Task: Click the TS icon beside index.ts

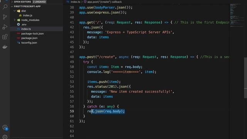Action: coord(19,29)
